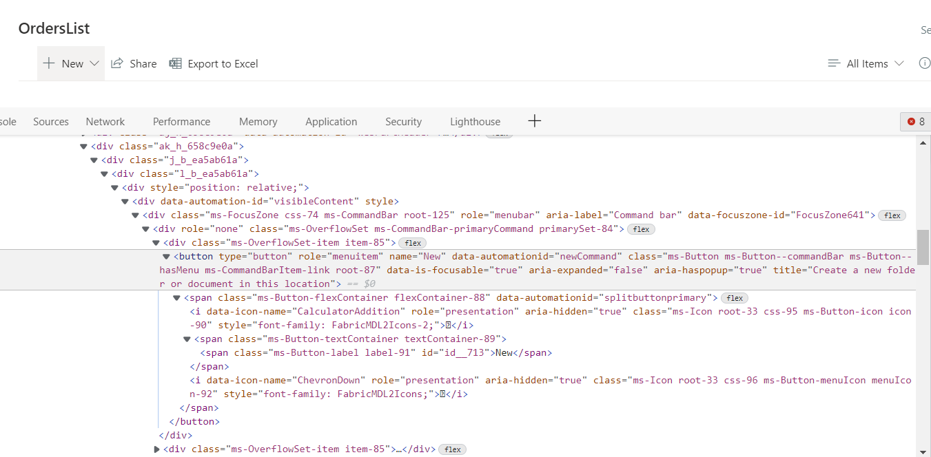Open the information icon near the top right
This screenshot has width=931, height=457.
[x=925, y=63]
